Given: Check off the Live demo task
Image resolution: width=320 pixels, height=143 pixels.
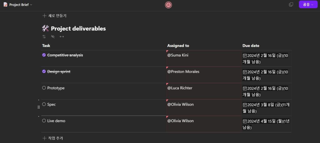Looking at the screenshot, I should click(44, 121).
